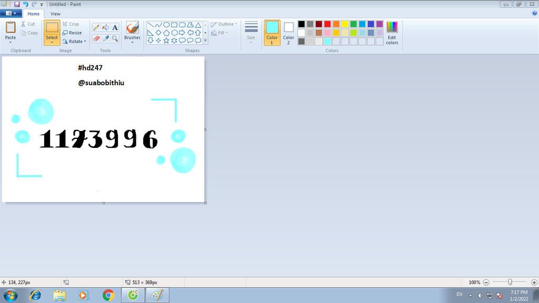Choose the Polygon shape

tap(190, 25)
